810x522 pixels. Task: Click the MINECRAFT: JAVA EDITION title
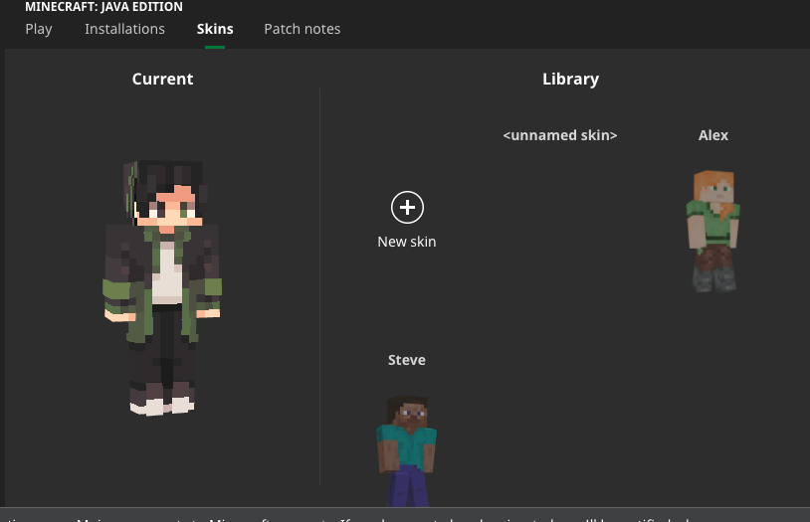(x=103, y=7)
